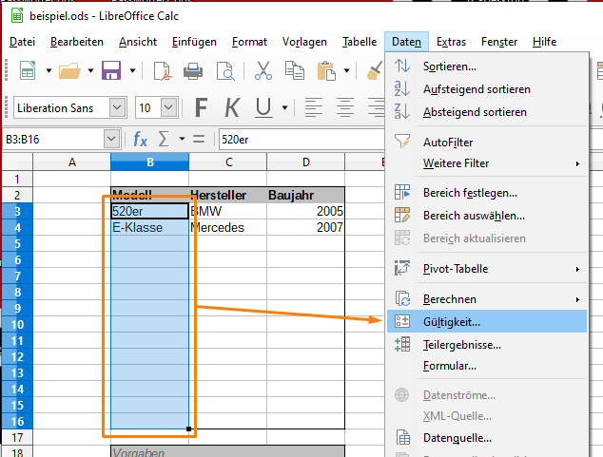Click the cell containing E-Klasse

150,227
